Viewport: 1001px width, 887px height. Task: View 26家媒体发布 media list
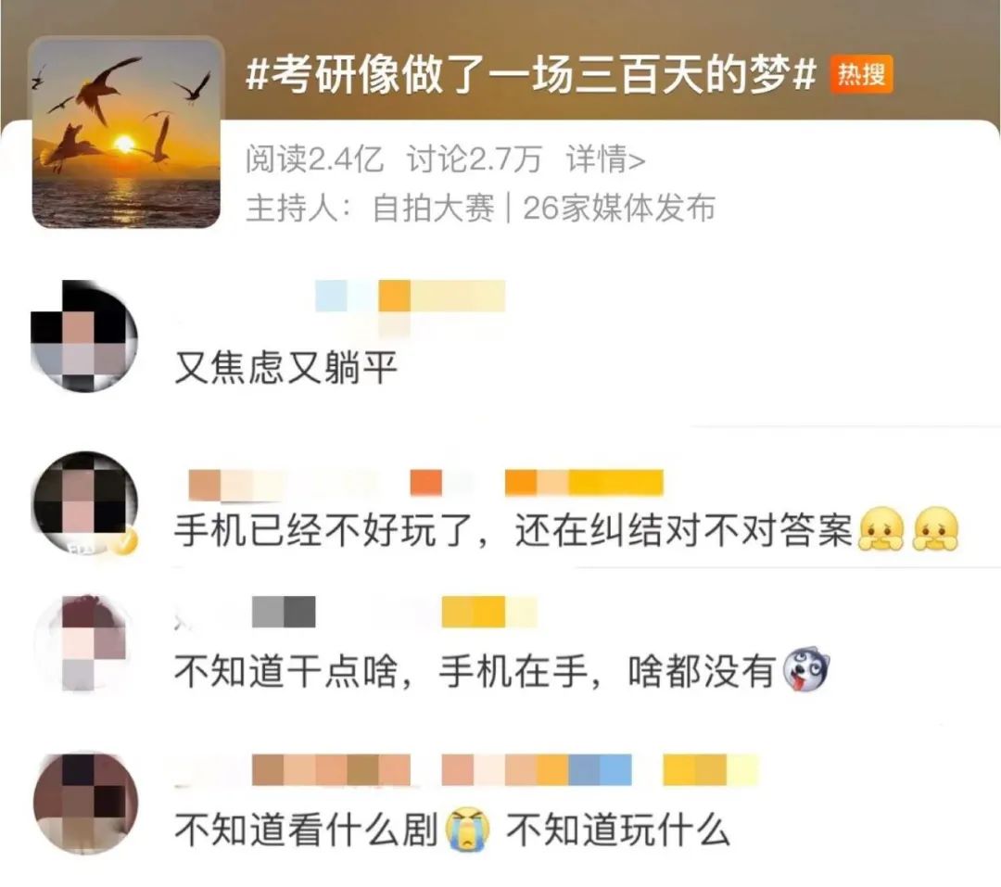[619, 209]
